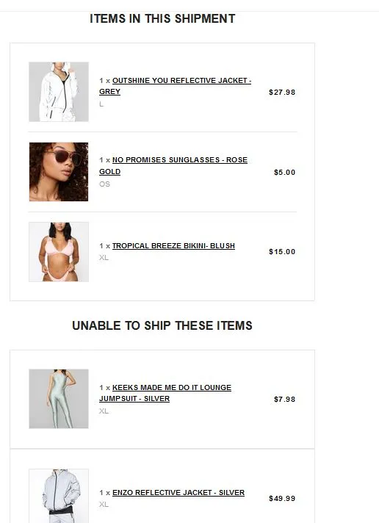379x523 pixels.
Task: Select the $49.99 Enzo jacket price
Action: point(282,499)
